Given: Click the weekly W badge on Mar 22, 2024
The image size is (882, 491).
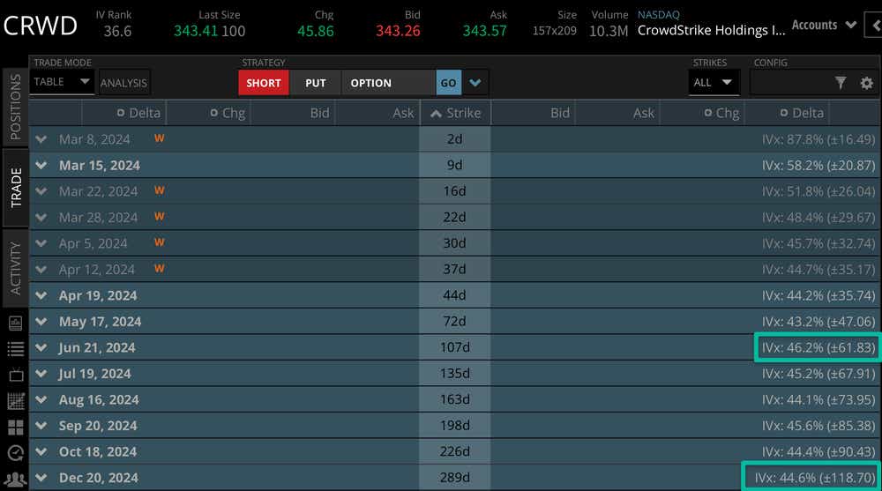Looking at the screenshot, I should [159, 190].
